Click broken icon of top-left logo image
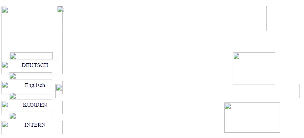This screenshot has height=138, width=304. [5, 10]
